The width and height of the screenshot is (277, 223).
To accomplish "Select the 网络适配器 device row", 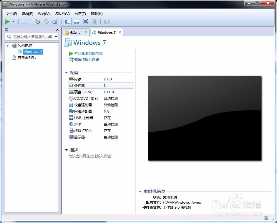I will (101, 111).
